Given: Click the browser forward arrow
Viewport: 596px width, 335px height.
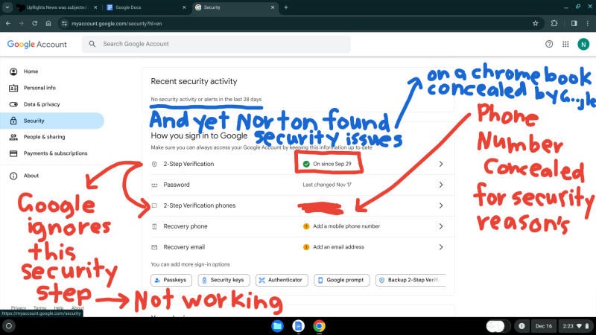Looking at the screenshot, I should (22, 24).
